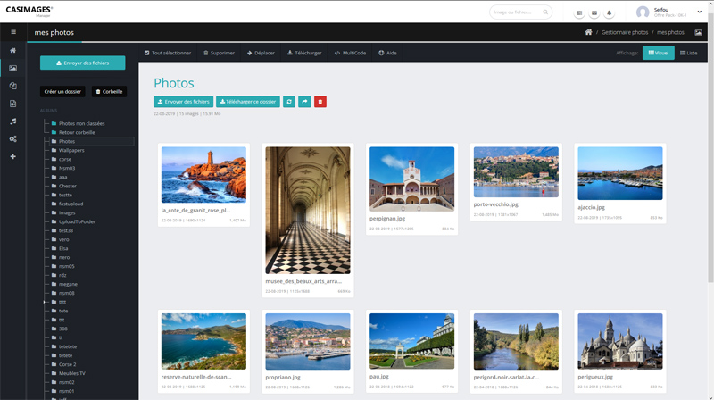714x400 pixels.
Task: Switch display to Visuel view
Action: click(x=659, y=53)
